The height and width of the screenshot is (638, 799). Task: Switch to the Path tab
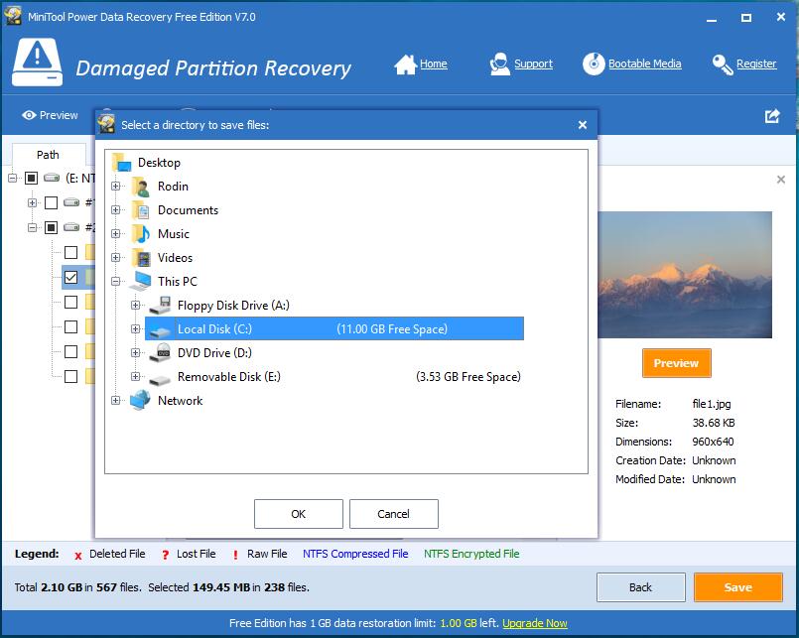pos(47,155)
